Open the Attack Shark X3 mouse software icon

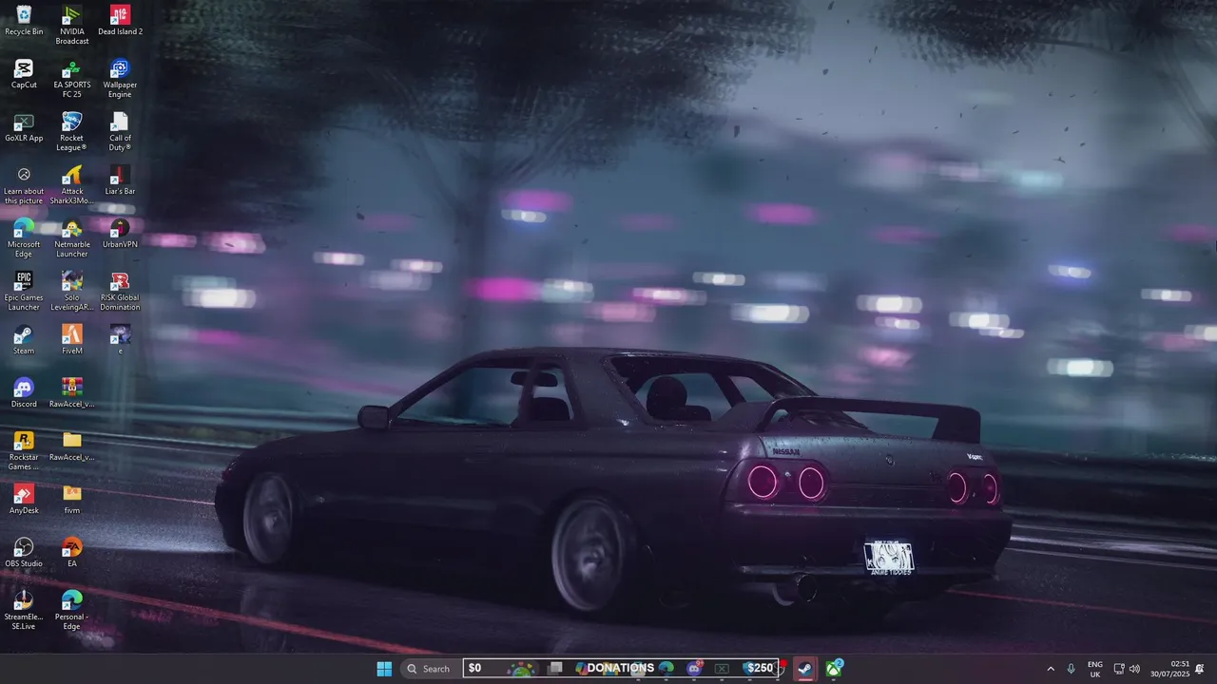tap(72, 184)
